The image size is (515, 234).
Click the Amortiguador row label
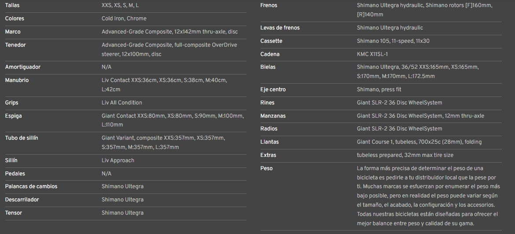pyautogui.click(x=22, y=67)
